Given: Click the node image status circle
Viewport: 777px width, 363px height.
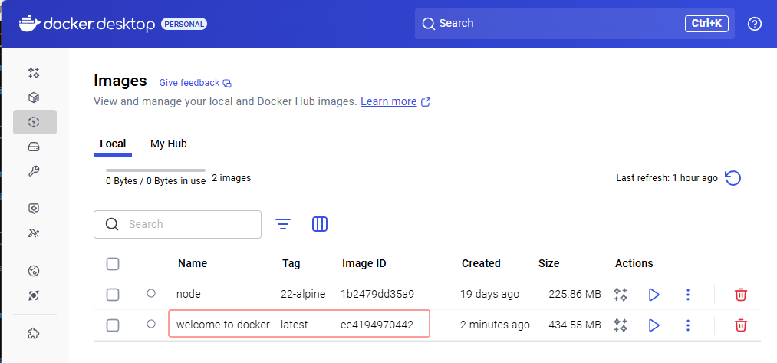Looking at the screenshot, I should click(x=151, y=294).
